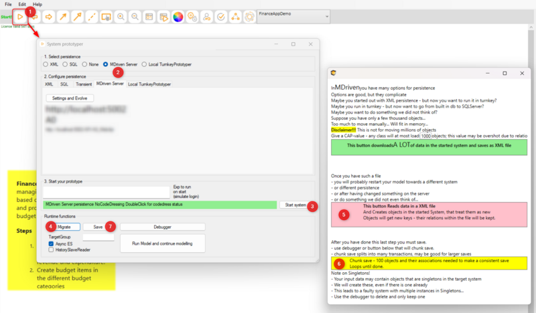Click the Migrate button
Image resolution: width=536 pixels, height=313 pixels.
pyautogui.click(x=66, y=227)
